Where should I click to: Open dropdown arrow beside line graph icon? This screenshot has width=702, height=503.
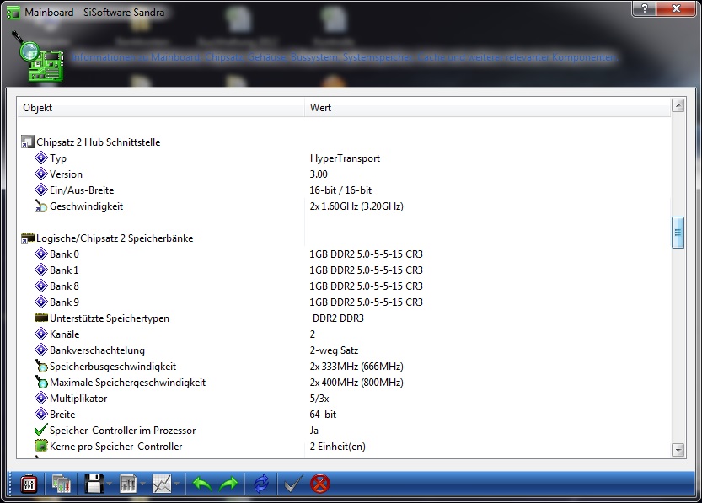tap(177, 484)
